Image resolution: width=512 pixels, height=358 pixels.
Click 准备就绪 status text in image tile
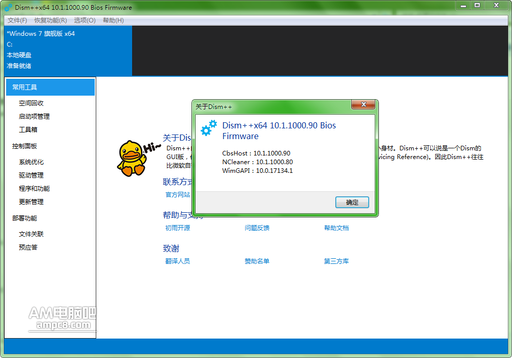coord(19,66)
